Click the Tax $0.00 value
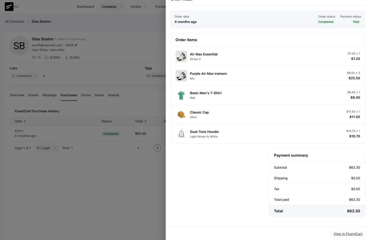Screen dimensions: 369x240 click(355, 189)
